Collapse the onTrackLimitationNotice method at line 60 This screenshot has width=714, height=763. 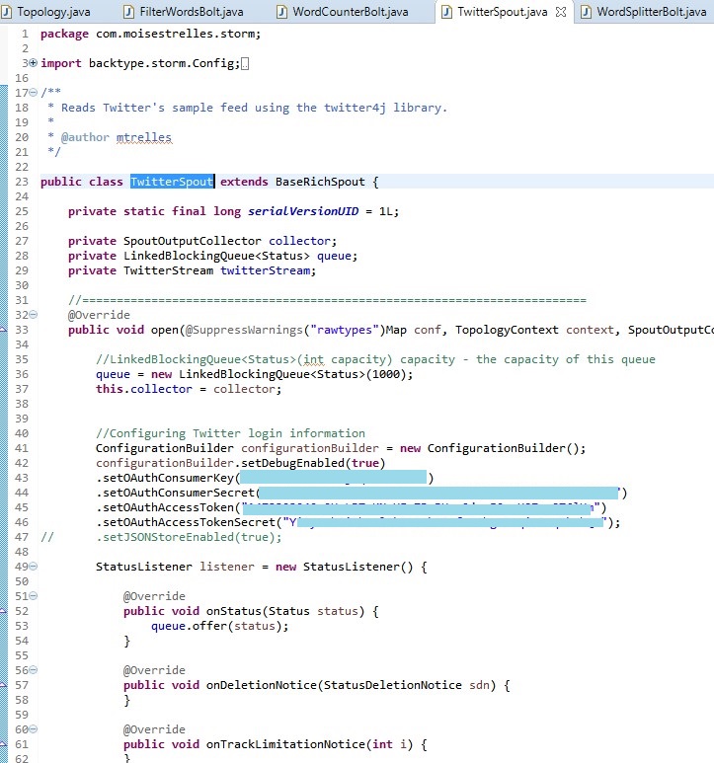(x=34, y=728)
